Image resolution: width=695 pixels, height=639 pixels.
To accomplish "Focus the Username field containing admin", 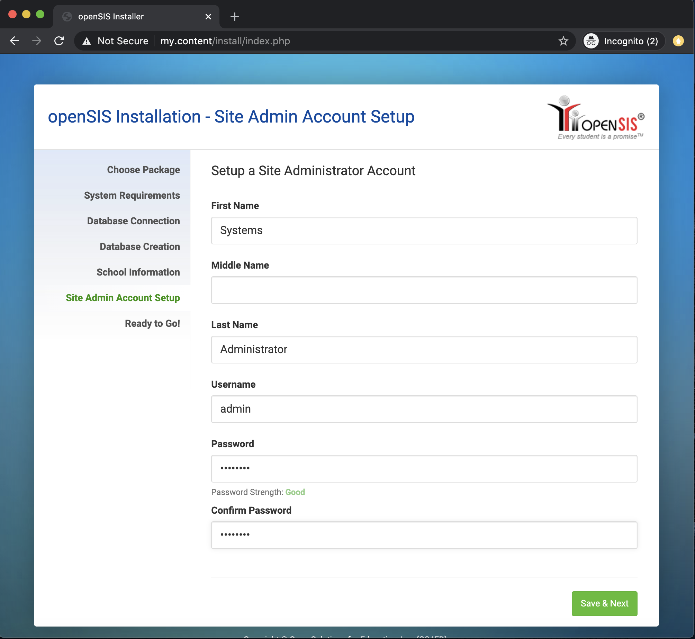I will (x=424, y=409).
